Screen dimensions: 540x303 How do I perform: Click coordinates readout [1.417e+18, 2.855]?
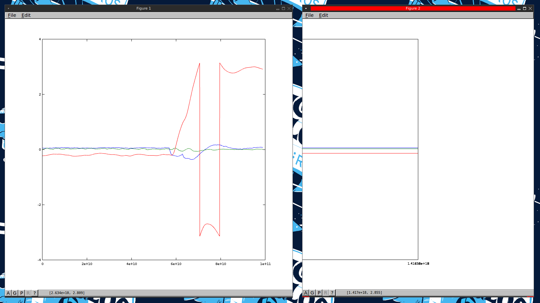coord(364,293)
